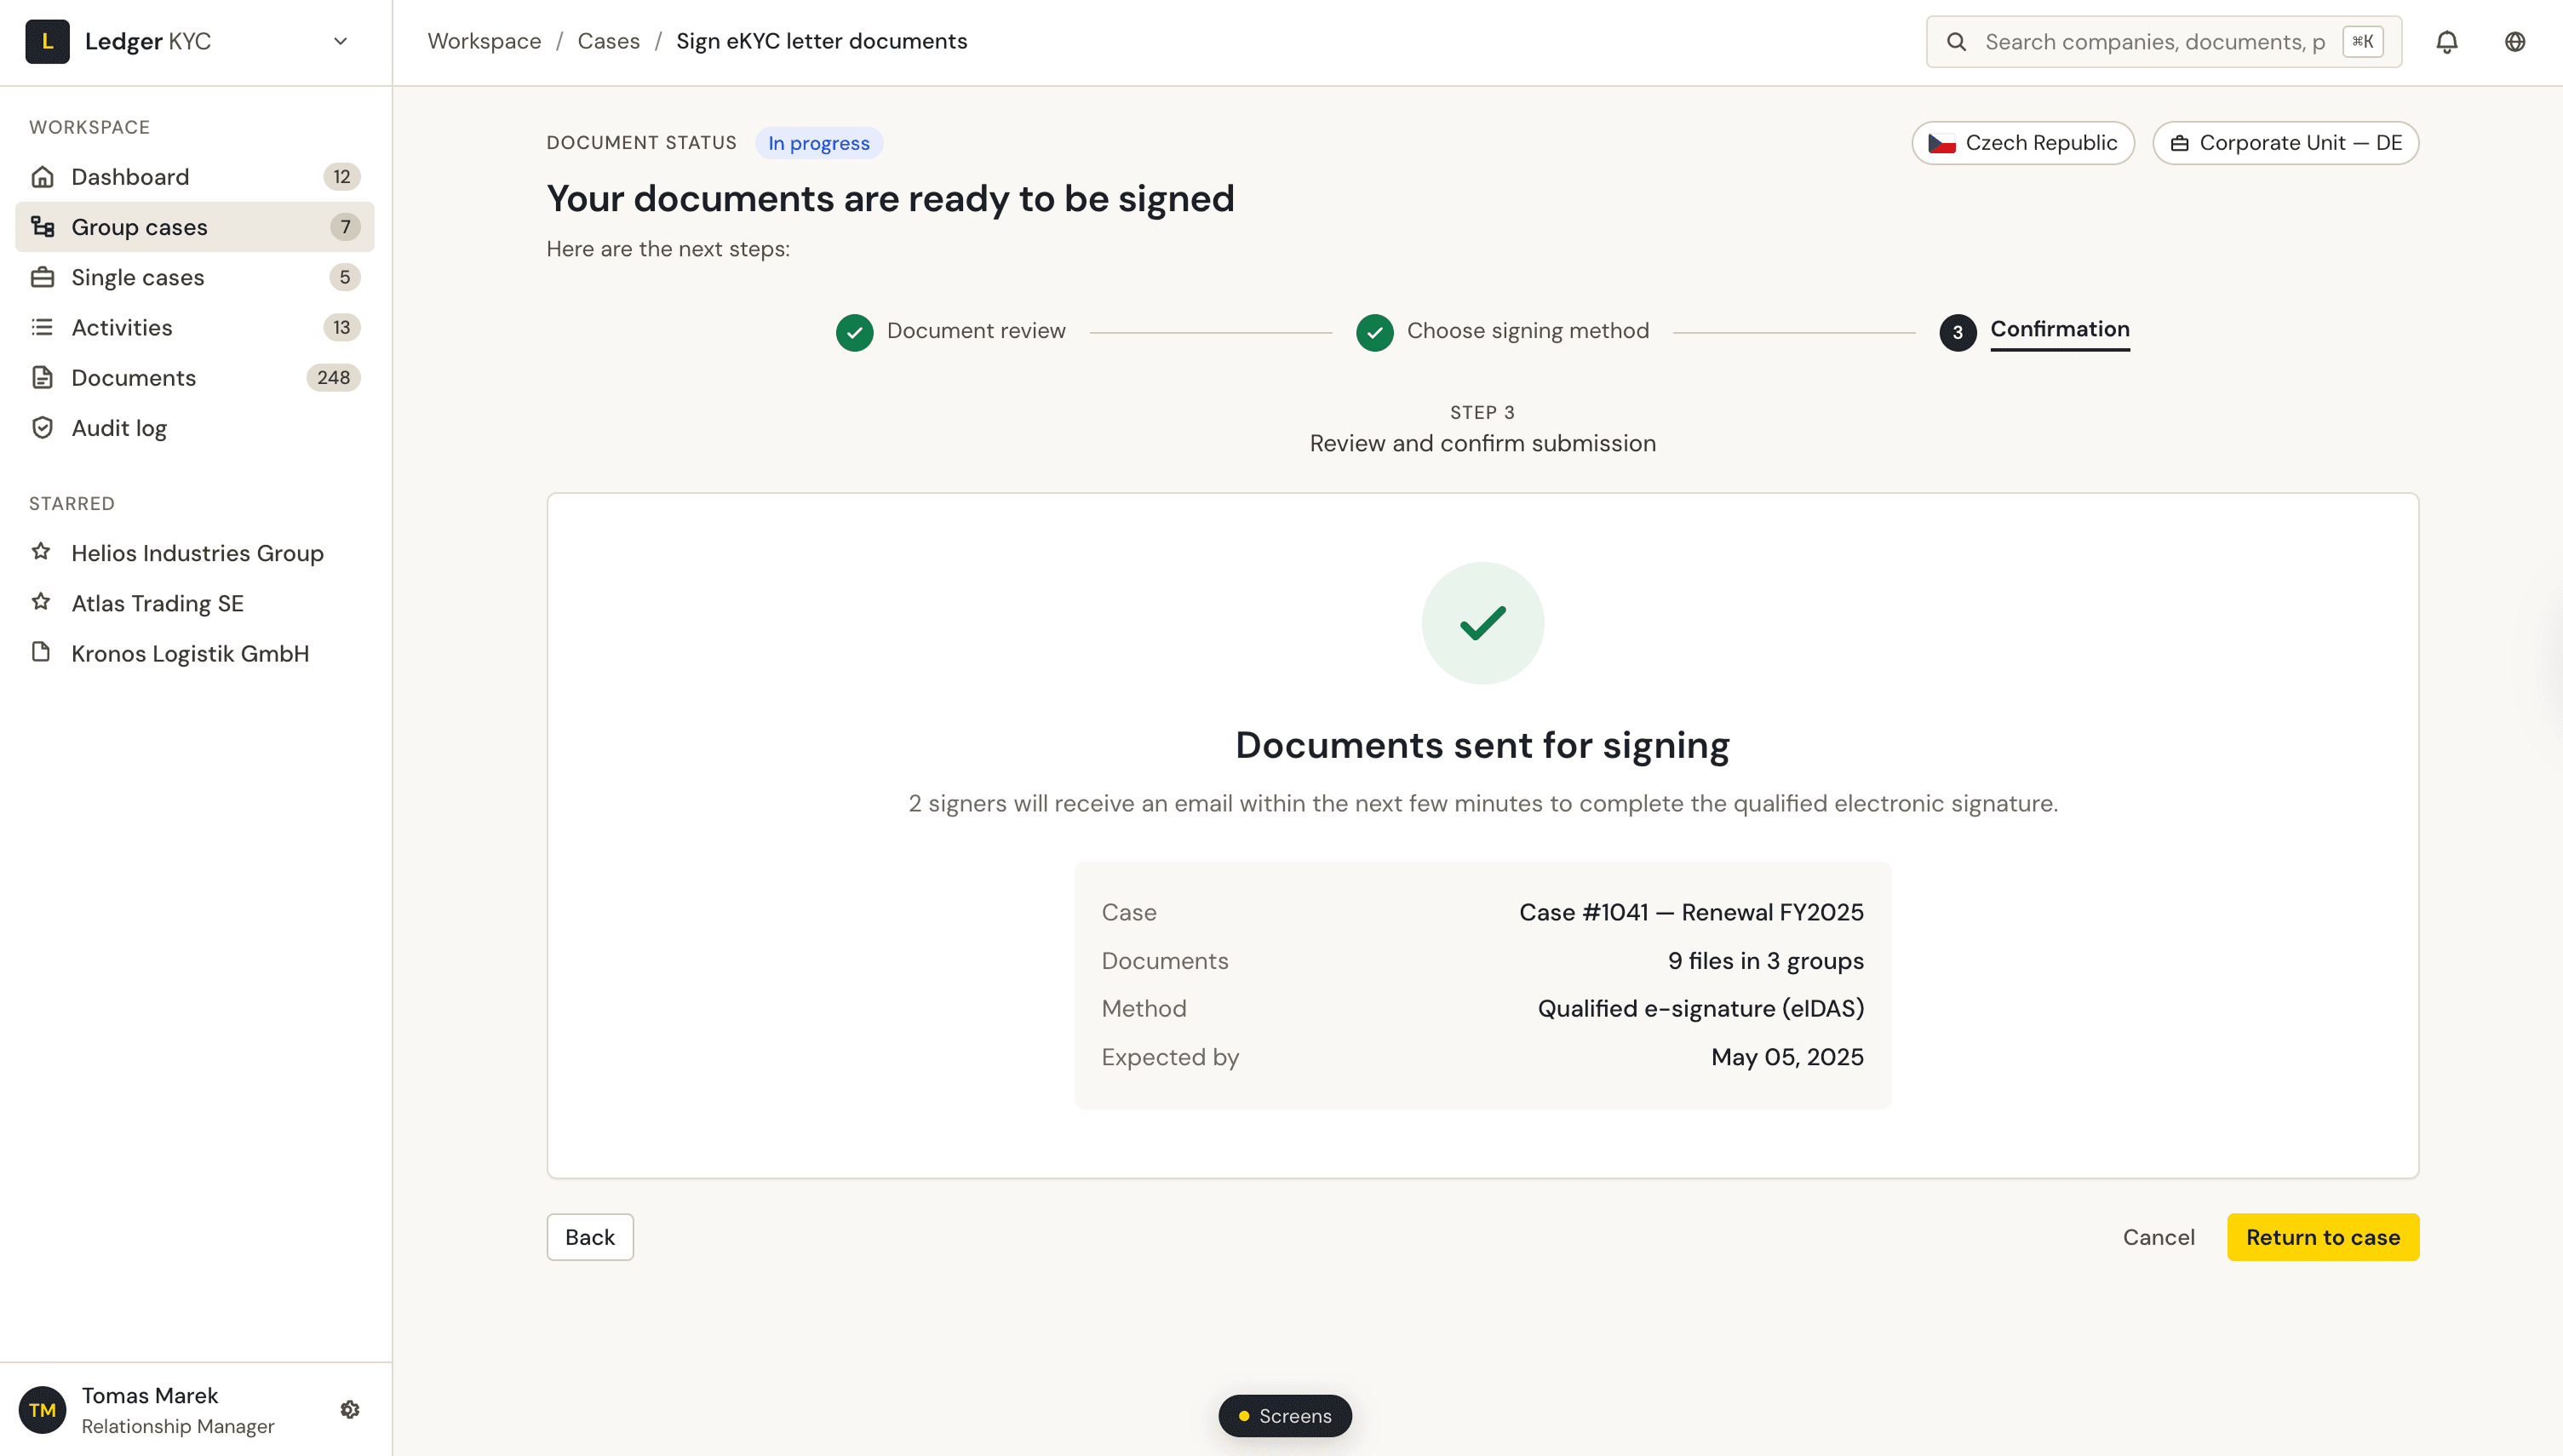2563x1456 pixels.
Task: Select the Group cases icon
Action: 43,226
